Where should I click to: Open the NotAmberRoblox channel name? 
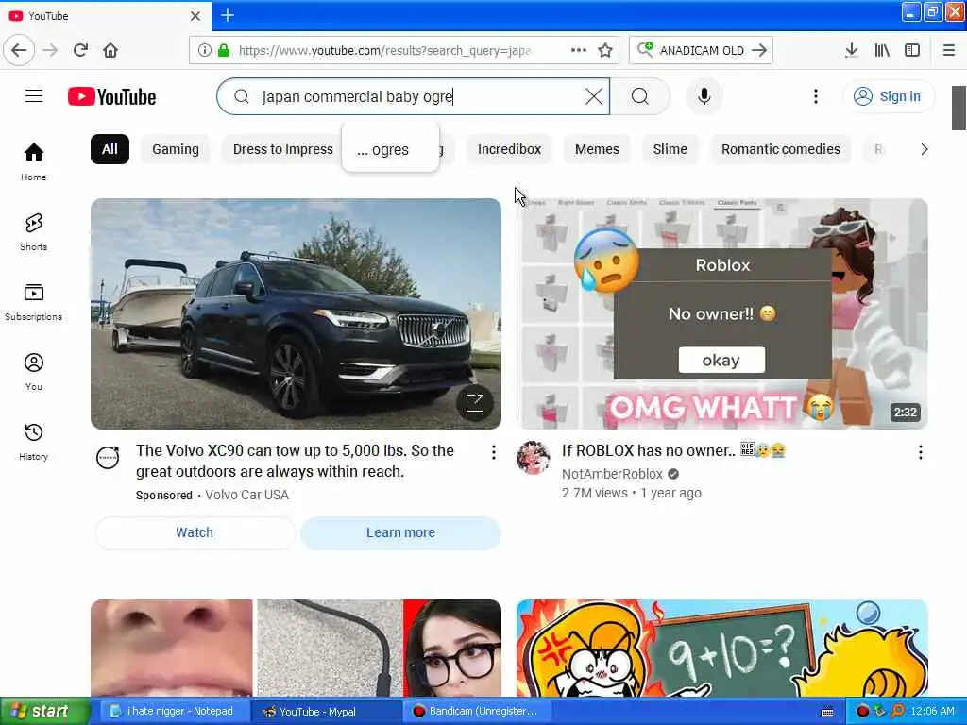click(612, 474)
